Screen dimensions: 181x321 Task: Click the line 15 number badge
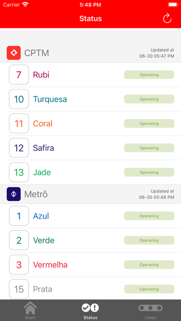pos(19,289)
